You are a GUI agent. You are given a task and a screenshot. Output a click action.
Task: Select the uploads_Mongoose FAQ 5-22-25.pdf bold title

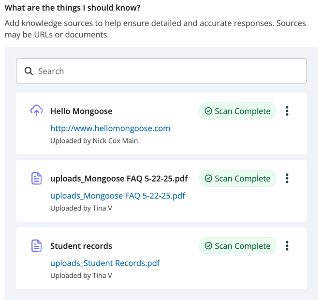119,179
